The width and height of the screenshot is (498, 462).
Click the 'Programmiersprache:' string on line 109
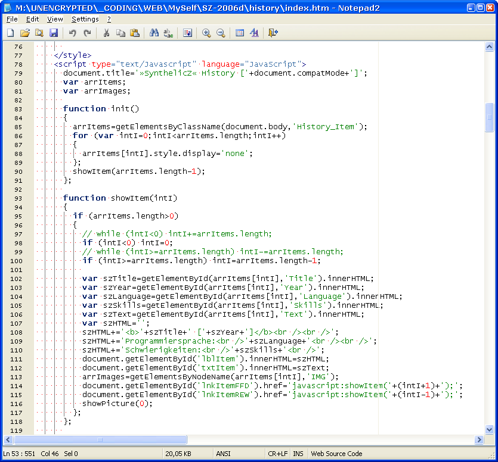pyautogui.click(x=171, y=341)
